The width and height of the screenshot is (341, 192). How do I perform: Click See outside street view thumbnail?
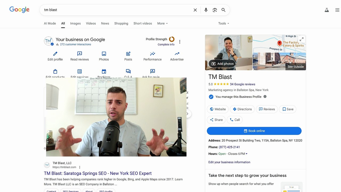point(279,62)
